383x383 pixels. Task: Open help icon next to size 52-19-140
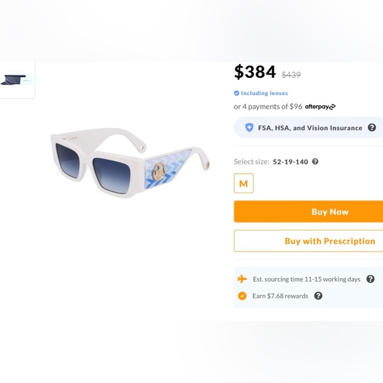[315, 162]
